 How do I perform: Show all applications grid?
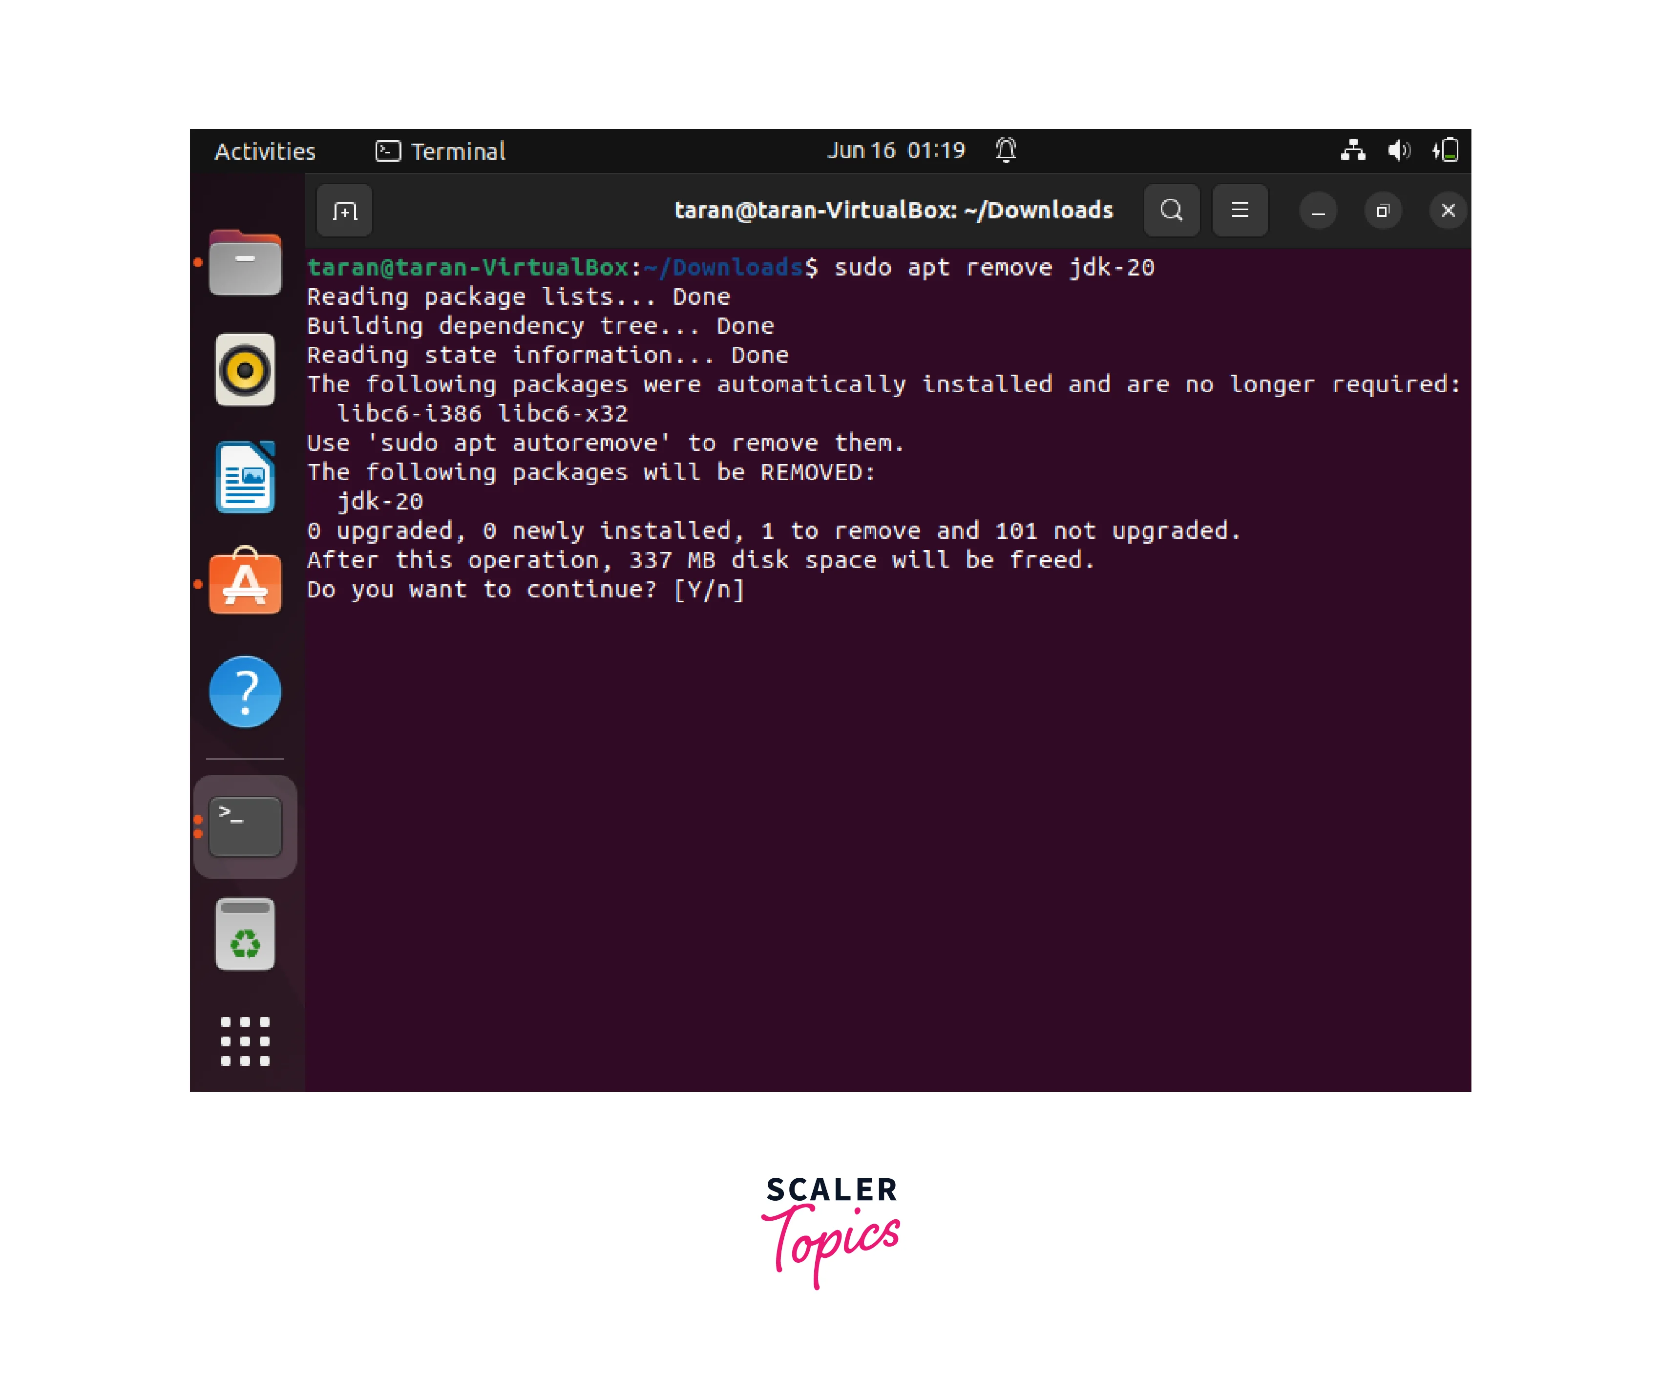[245, 1040]
